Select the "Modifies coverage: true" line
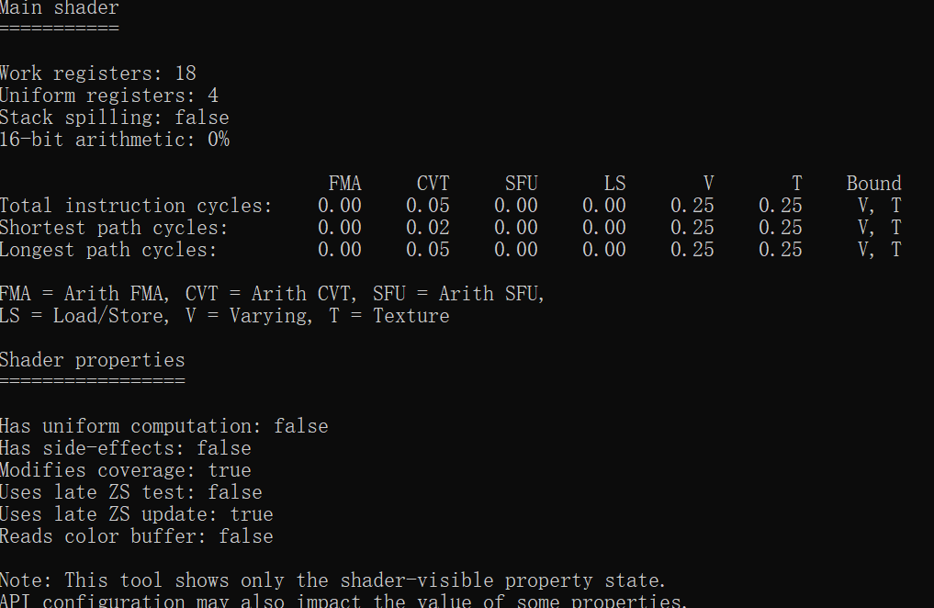934x608 pixels. coord(125,470)
